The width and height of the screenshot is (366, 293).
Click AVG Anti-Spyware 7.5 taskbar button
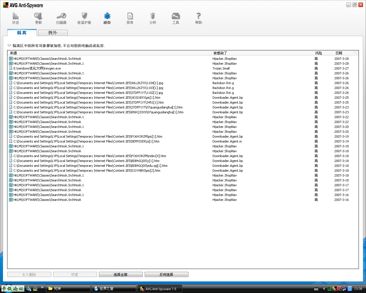[x=160, y=289]
